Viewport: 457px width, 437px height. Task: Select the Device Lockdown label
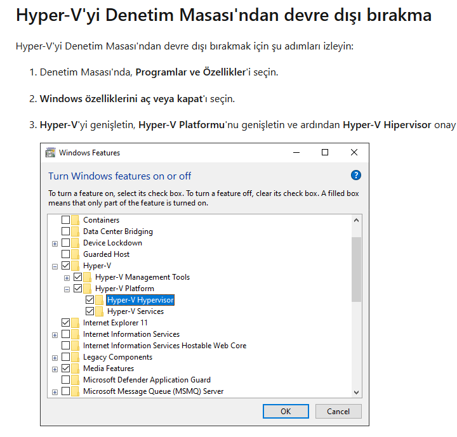pos(113,243)
